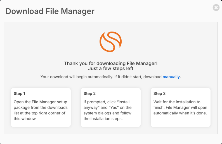The width and height of the screenshot is (222, 144).
Task: Click empty space below Step 3 text
Action: point(181,121)
